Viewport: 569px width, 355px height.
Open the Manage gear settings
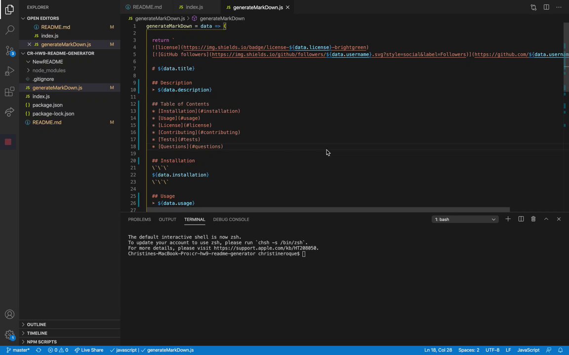(x=9, y=335)
